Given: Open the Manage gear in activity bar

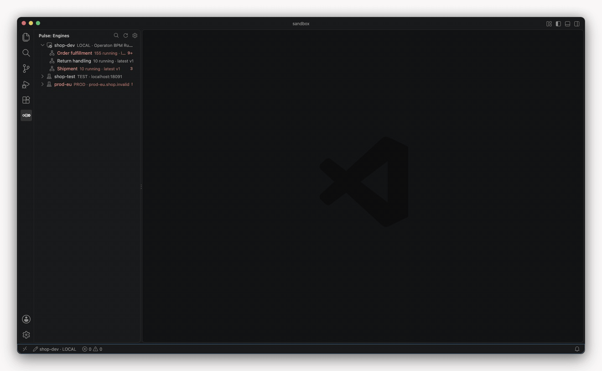Looking at the screenshot, I should [26, 335].
